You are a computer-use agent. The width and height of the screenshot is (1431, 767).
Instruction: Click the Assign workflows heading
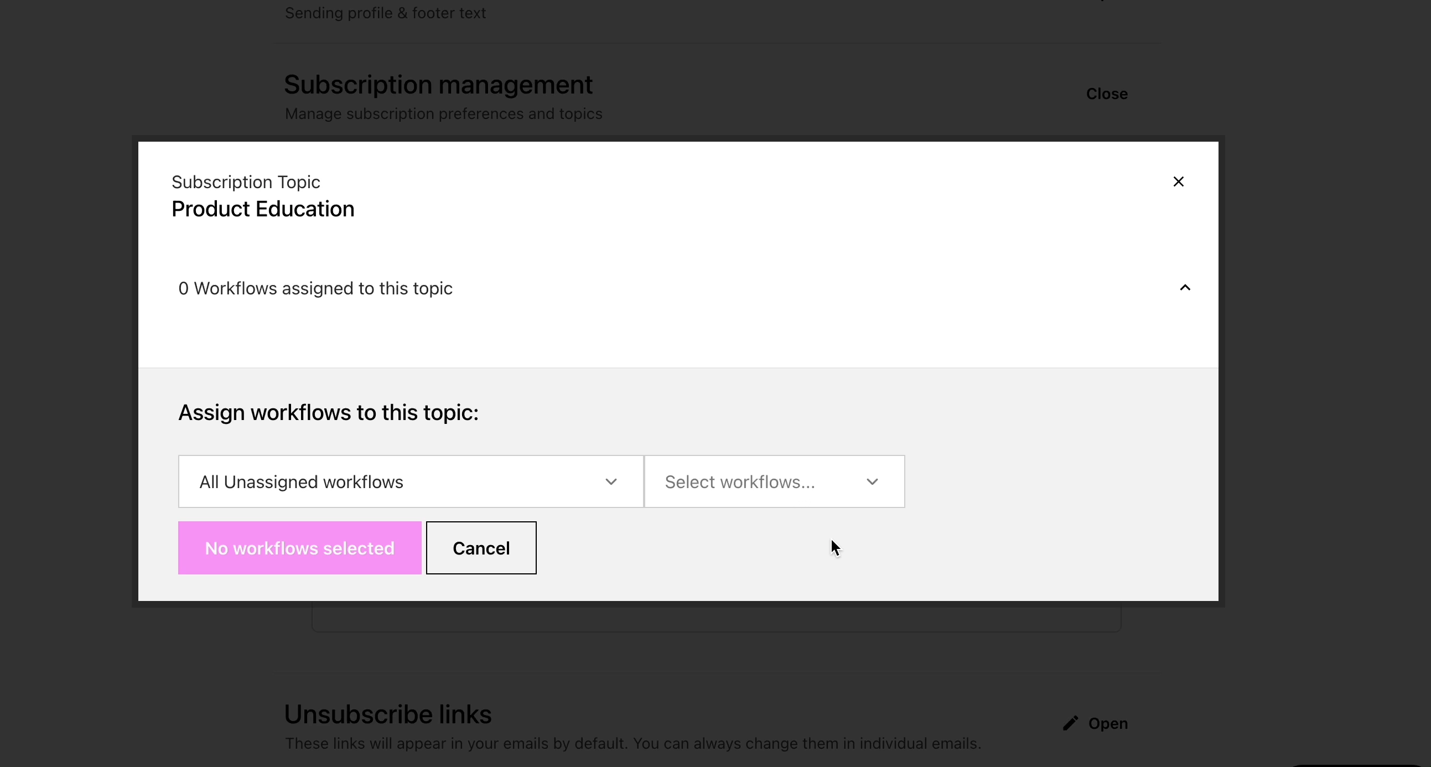[x=328, y=412]
